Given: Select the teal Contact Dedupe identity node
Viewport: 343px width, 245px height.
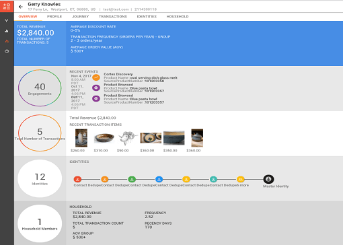Looking at the screenshot, I should [x=213, y=179].
